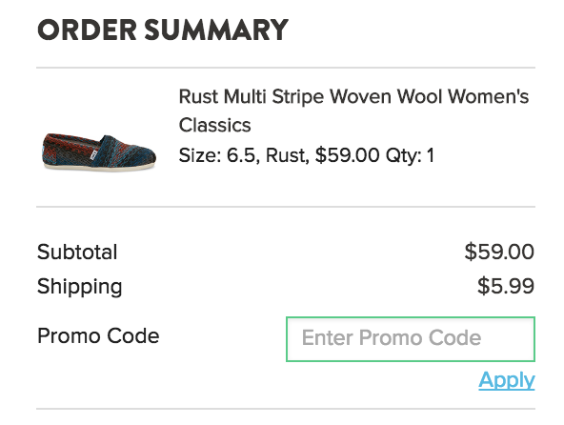
Task: Click the cream-colored sole of the shoe image
Action: pos(99,167)
